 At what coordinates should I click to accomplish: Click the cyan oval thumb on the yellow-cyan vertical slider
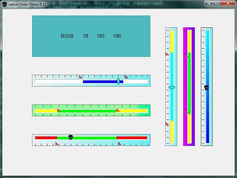171,87
